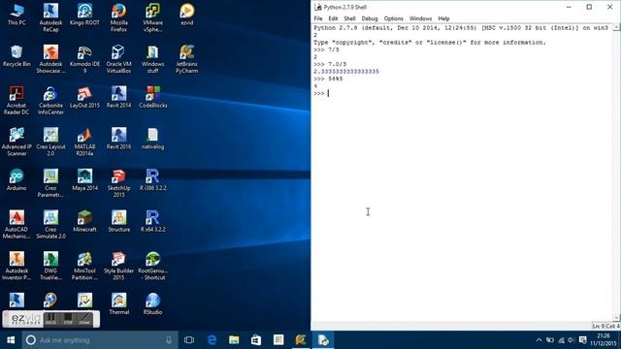Select the SketchUp 2015 shortcut

pos(118,183)
